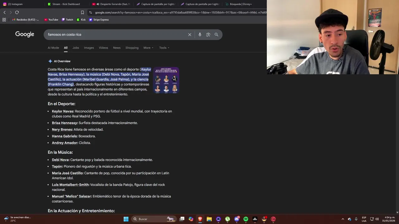
Task: Start voice search with the microphone icon
Action: tap(200, 35)
